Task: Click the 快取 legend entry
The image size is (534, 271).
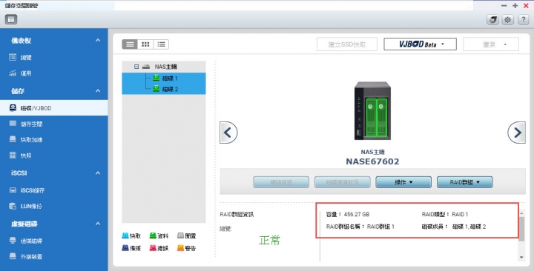Action: coord(131,235)
